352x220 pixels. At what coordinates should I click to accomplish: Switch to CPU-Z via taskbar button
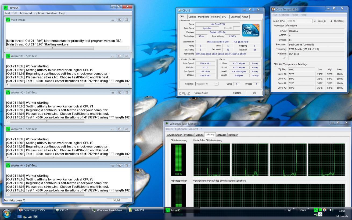71,210
